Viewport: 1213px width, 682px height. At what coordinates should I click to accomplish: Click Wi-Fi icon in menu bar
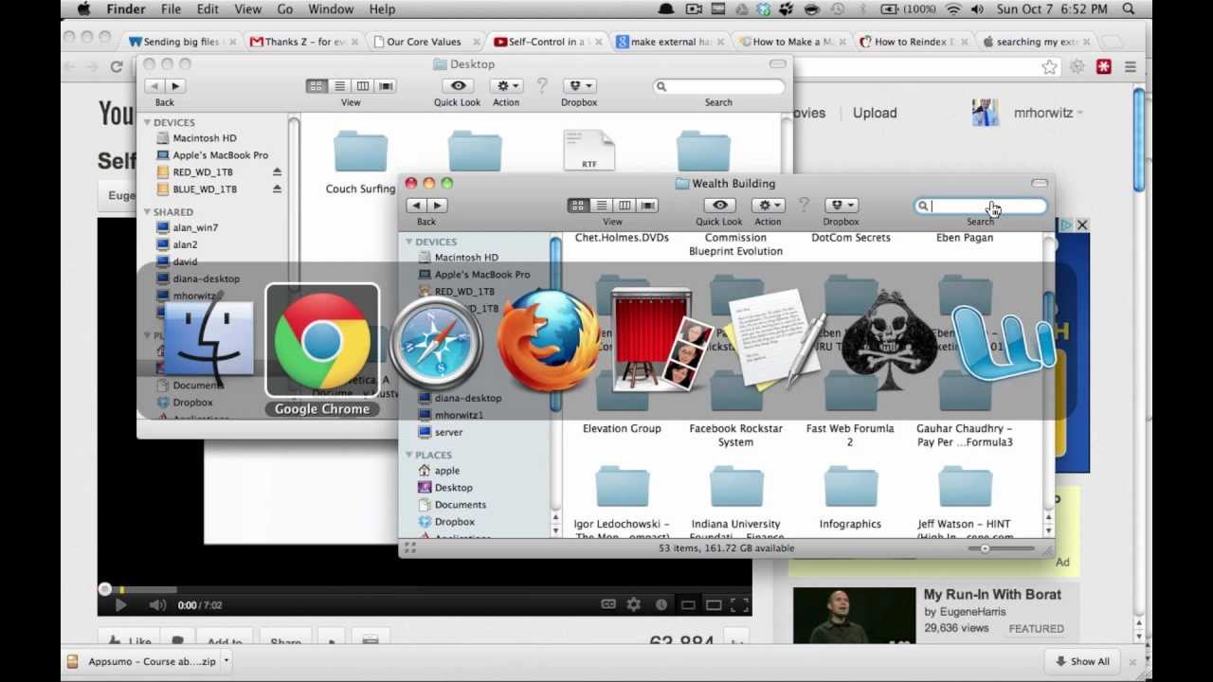click(952, 9)
